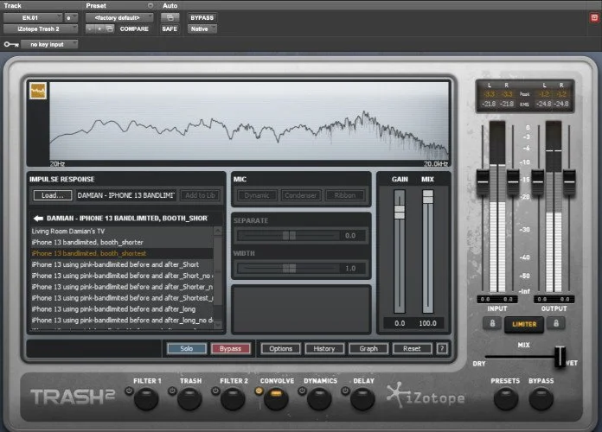The width and height of the screenshot is (602, 432).
Task: Click the preset copy settings icon
Action: (x=110, y=29)
